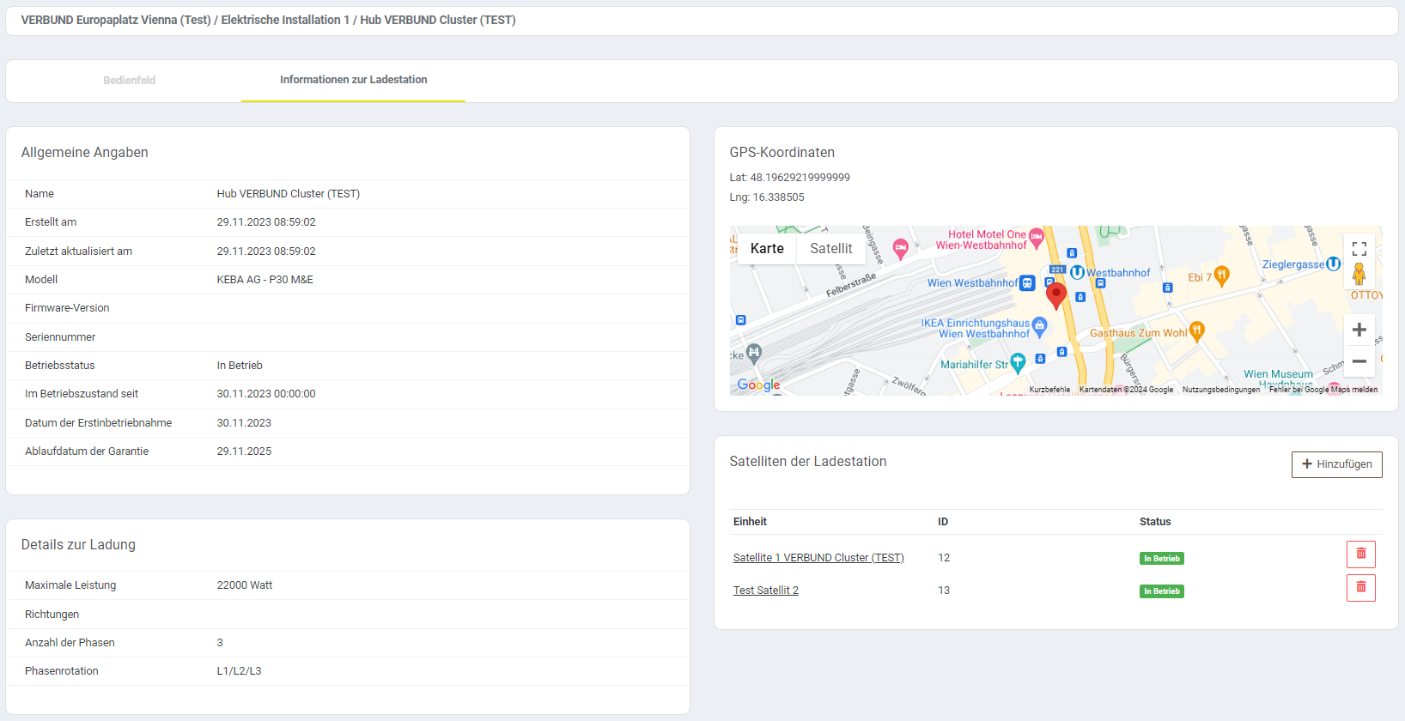1405x721 pixels.
Task: Click Fehler bei Google Maps melden
Action: [1323, 390]
